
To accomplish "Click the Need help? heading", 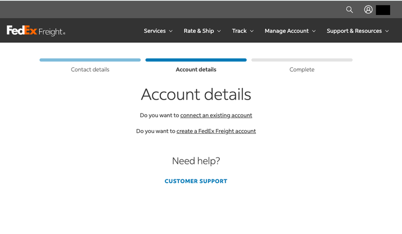I will tap(196, 161).
